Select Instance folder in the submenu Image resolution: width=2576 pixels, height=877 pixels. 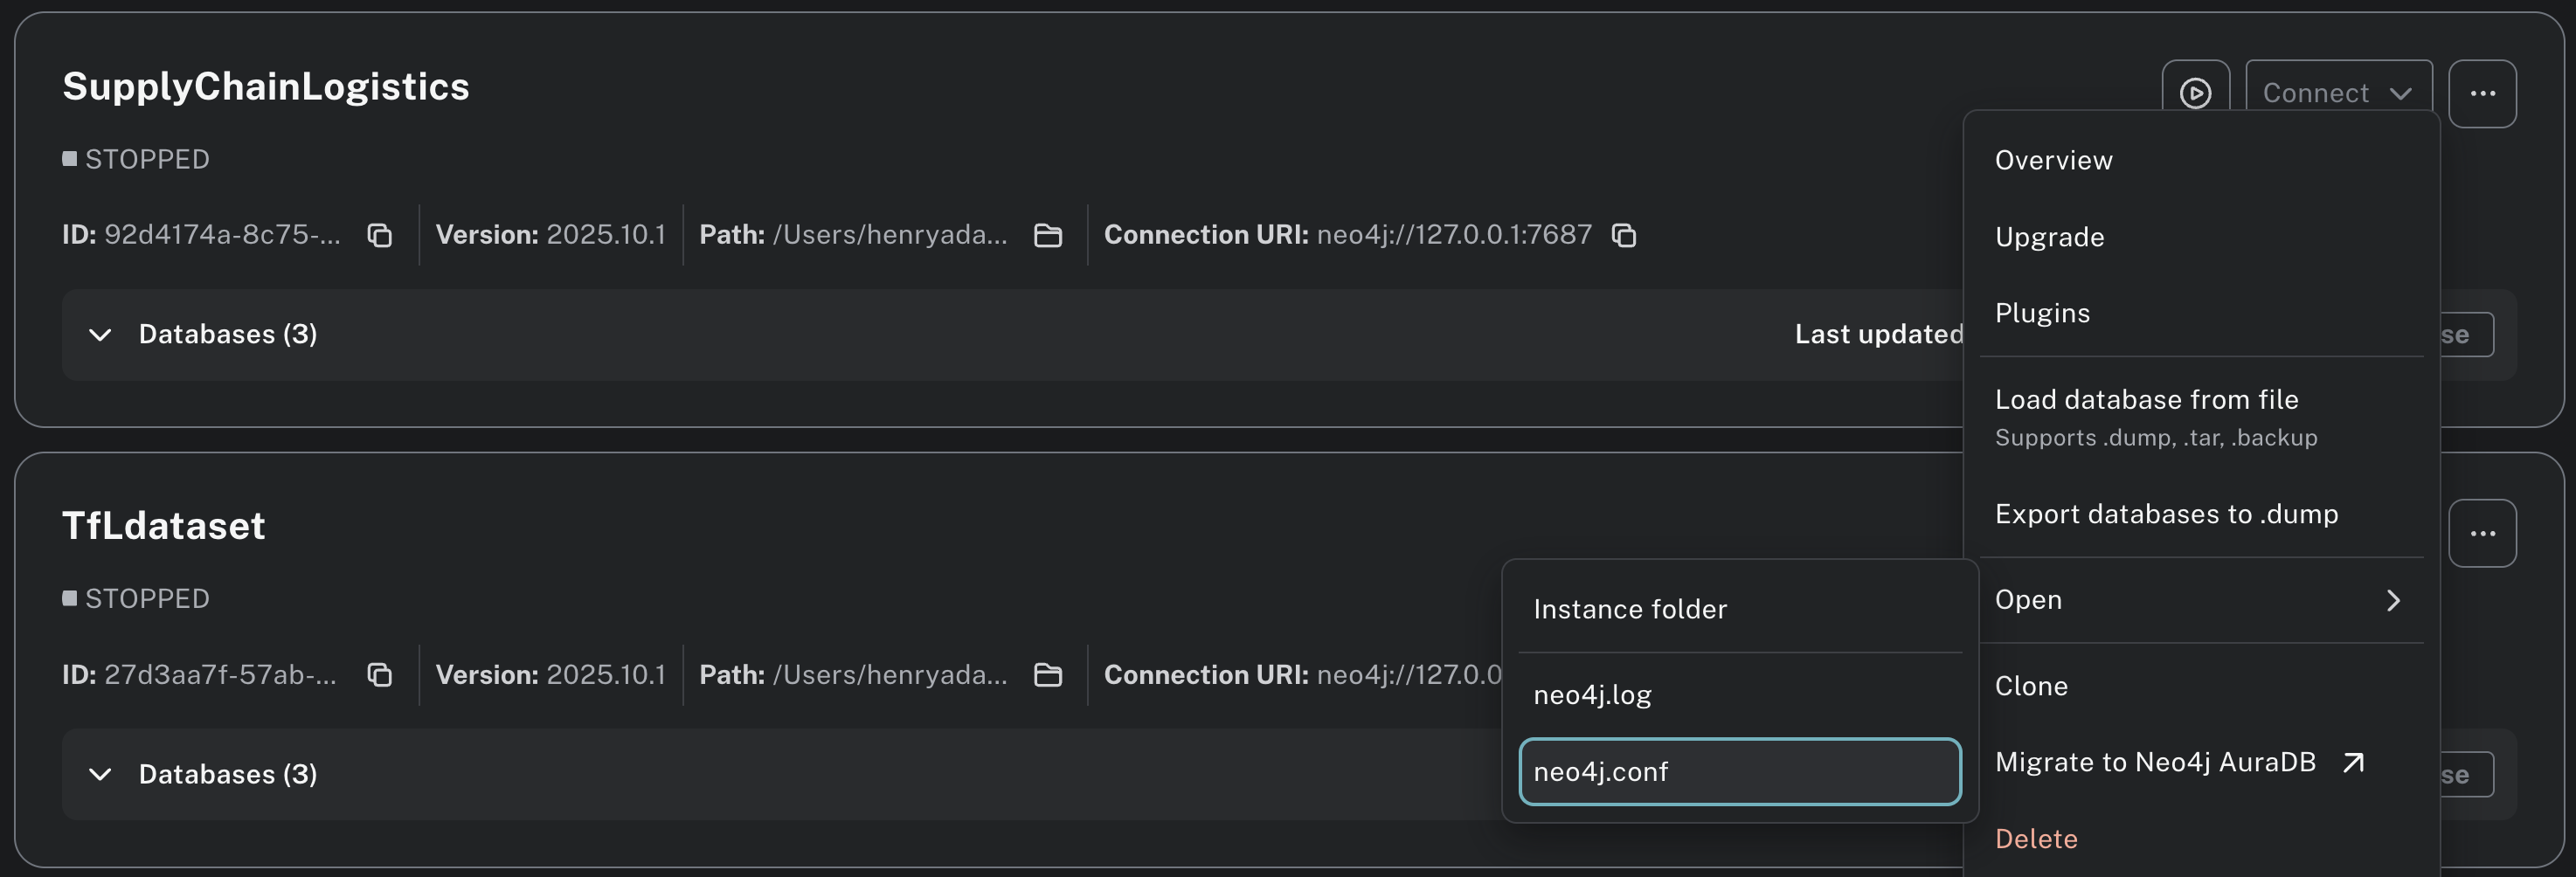[x=1630, y=608]
